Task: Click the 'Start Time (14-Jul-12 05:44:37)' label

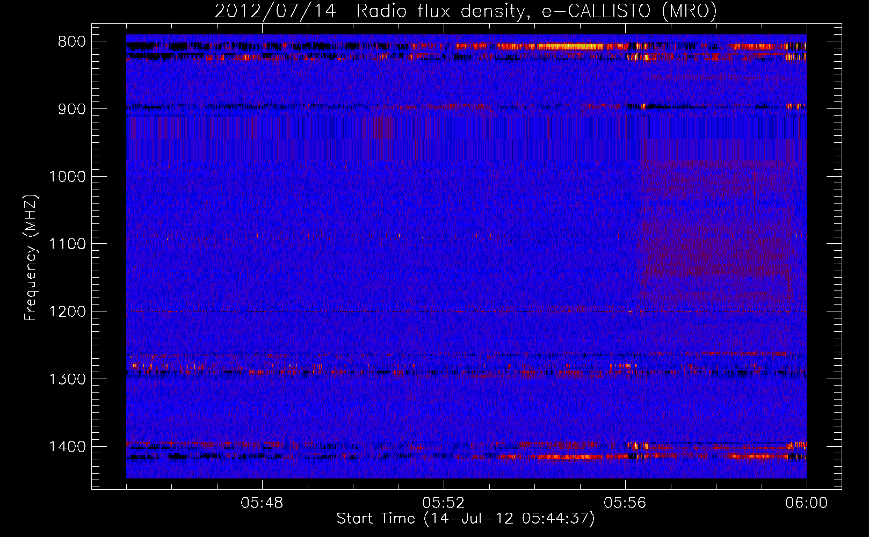Action: [466, 519]
